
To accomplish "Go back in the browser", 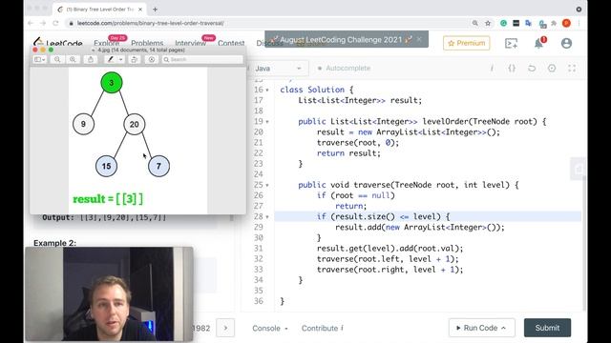I will 31,23.
